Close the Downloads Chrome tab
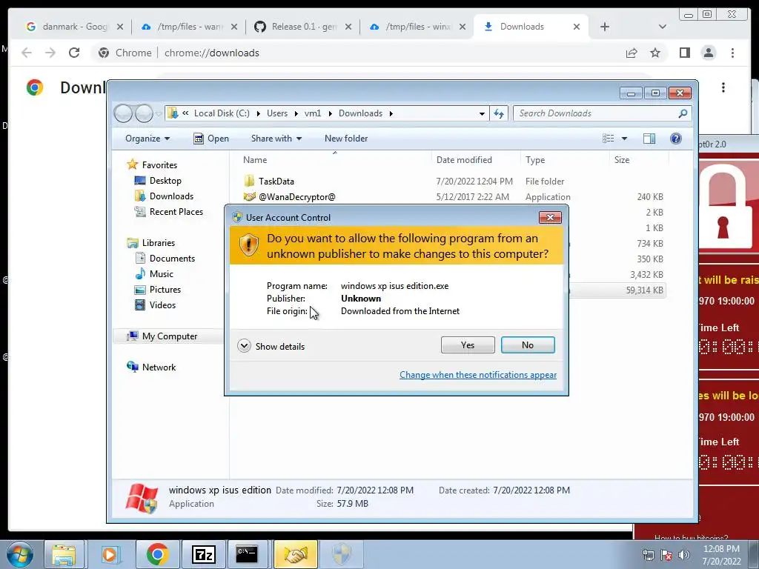 [576, 27]
